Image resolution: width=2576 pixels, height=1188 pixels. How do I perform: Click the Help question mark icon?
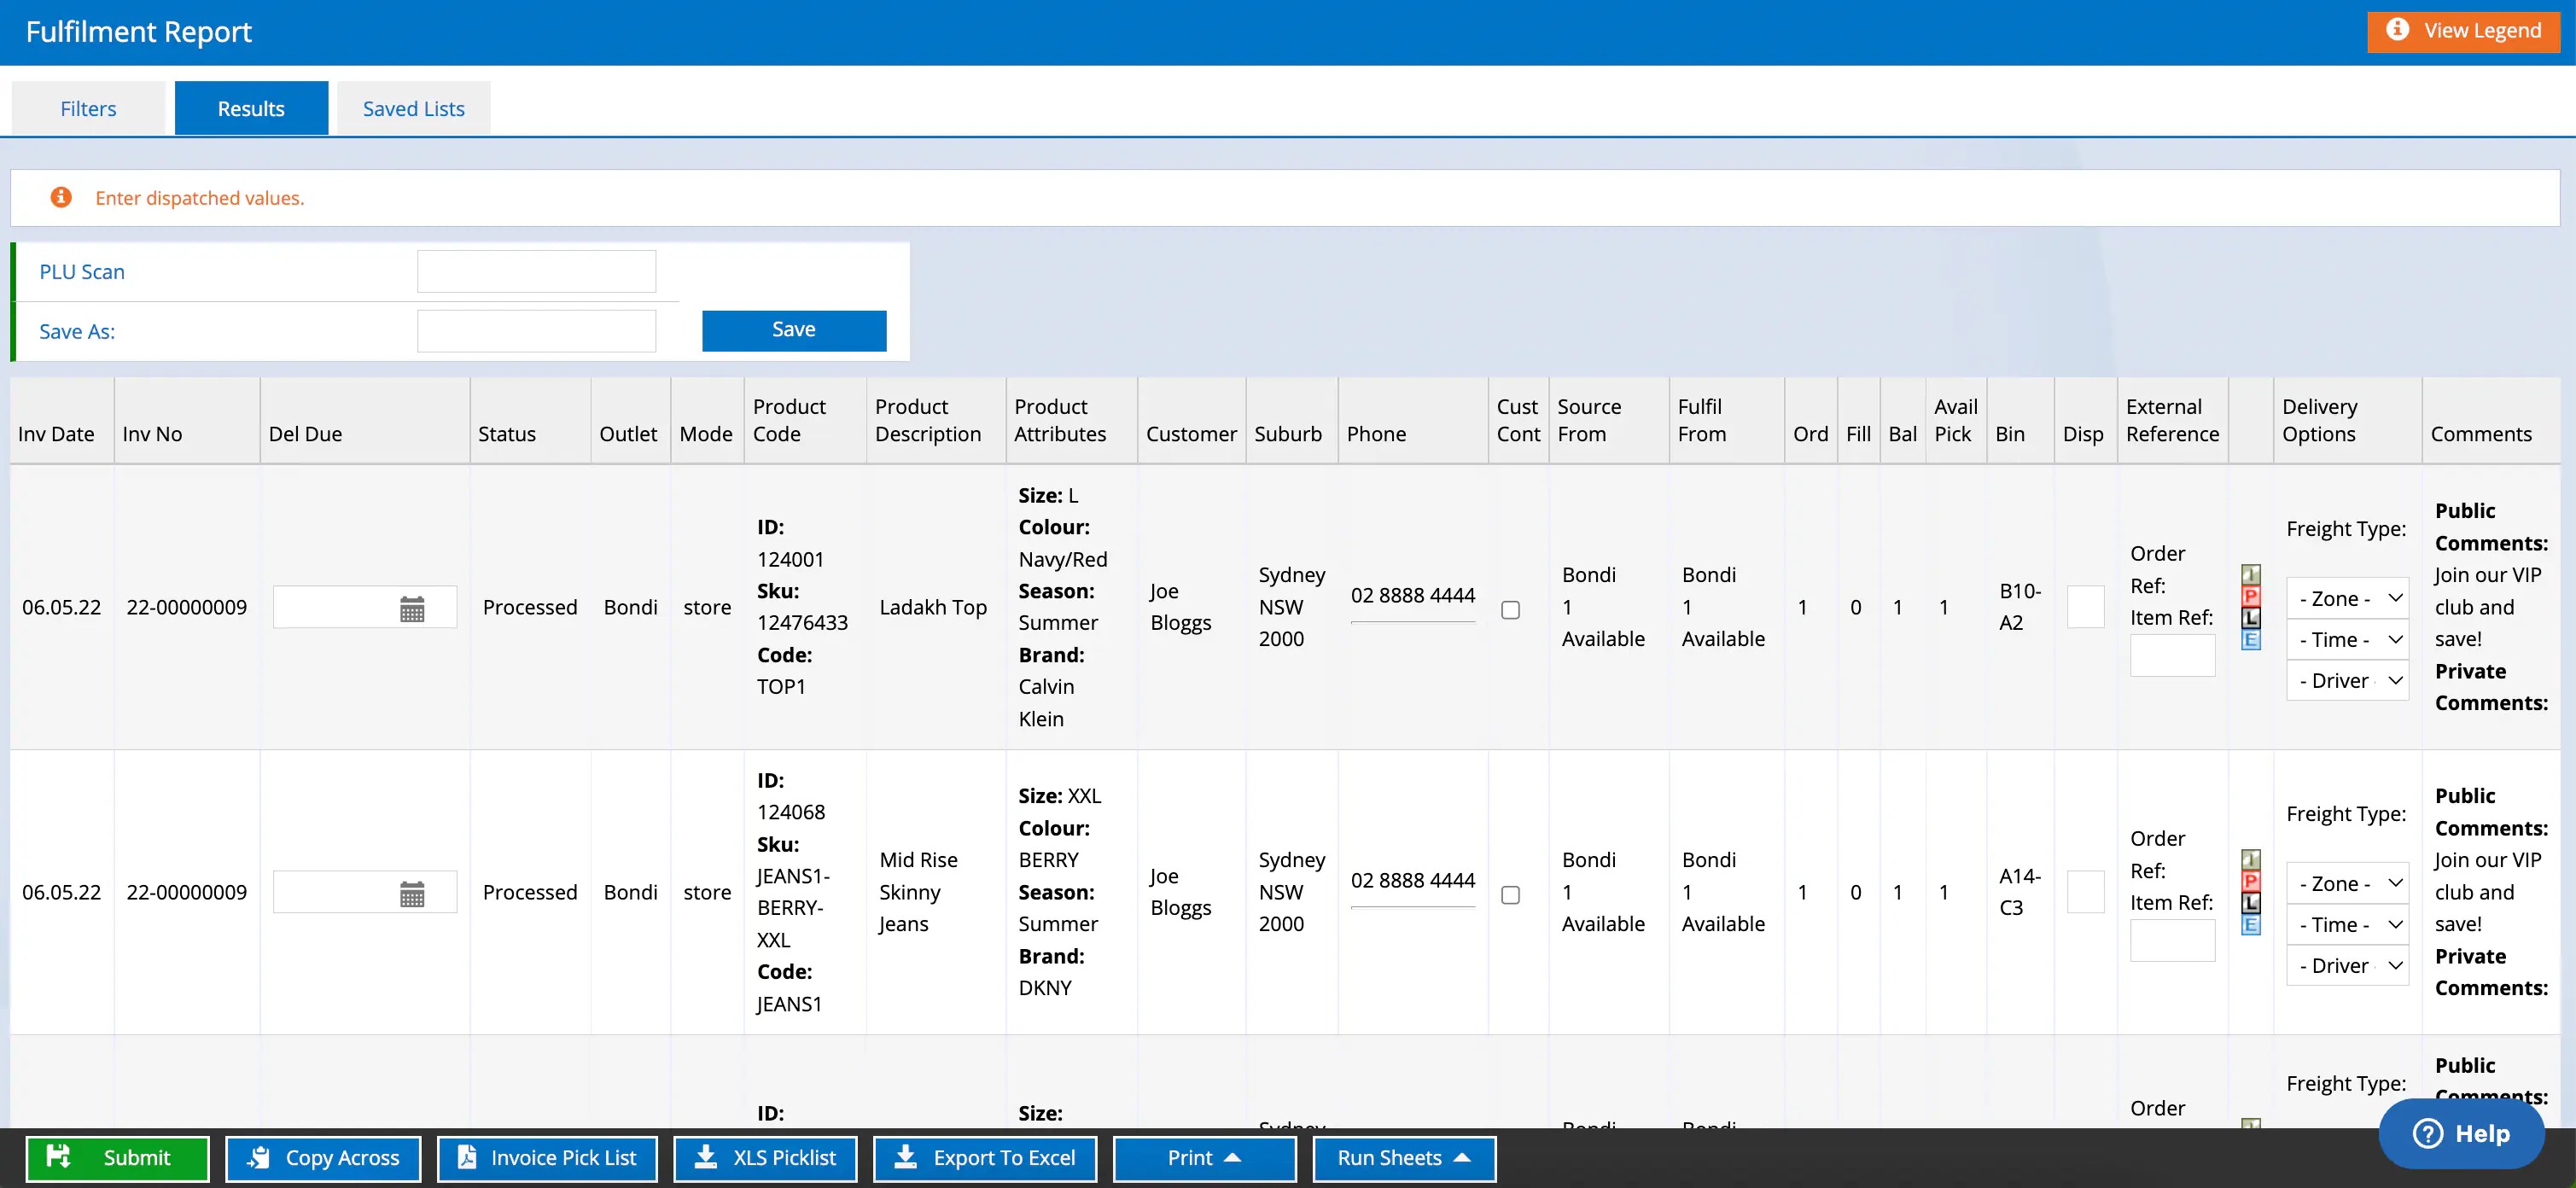tap(2427, 1133)
